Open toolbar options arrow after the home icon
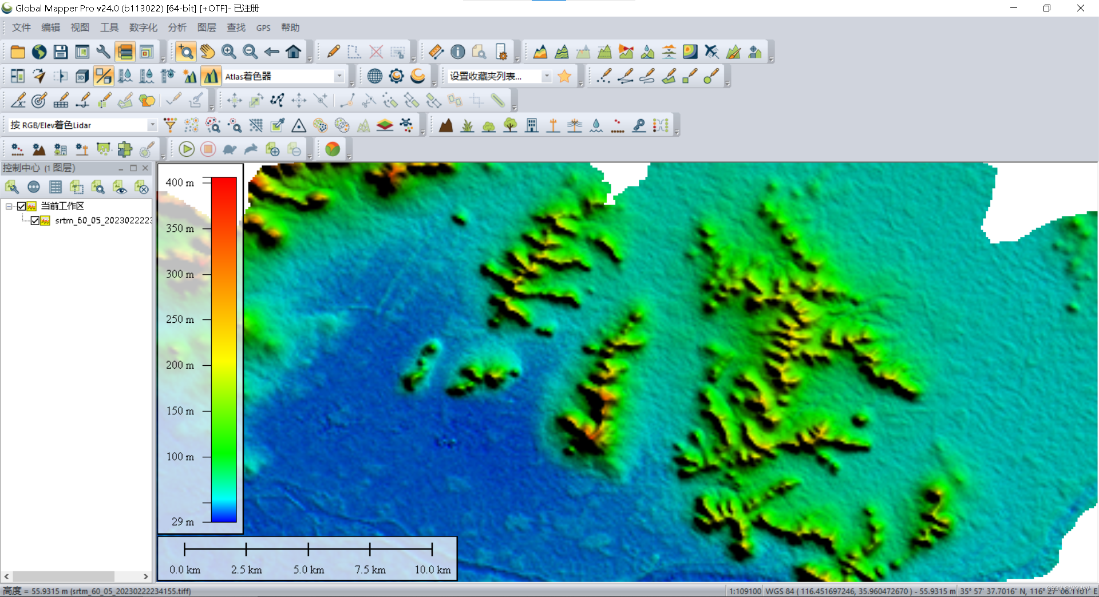The image size is (1099, 597). 310,58
